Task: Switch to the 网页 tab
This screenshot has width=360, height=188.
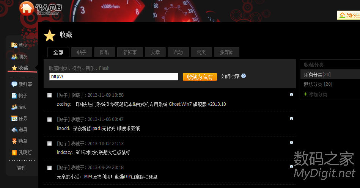Action: point(201,52)
